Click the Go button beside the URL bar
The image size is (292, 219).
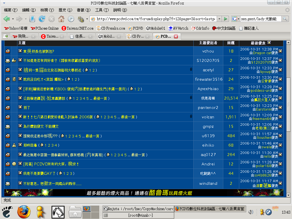226,19
